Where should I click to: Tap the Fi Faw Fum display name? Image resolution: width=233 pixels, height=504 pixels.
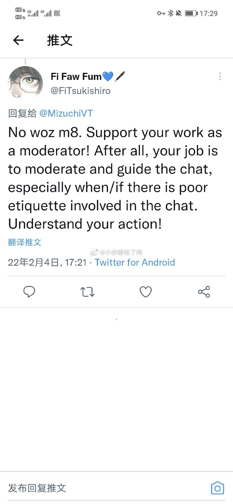tap(76, 77)
